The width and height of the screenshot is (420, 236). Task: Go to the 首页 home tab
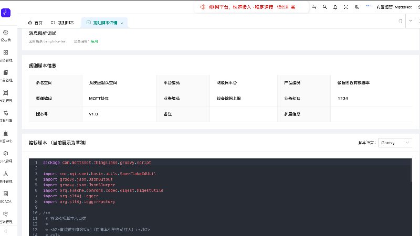35,23
